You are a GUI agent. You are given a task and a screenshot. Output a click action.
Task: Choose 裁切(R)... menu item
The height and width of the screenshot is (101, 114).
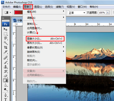click(x=44, y=60)
